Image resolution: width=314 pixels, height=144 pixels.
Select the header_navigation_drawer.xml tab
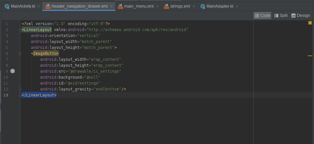pyautogui.click(x=79, y=6)
